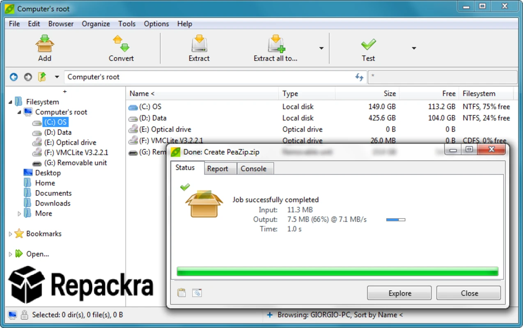Click the Explore button
The width and height of the screenshot is (523, 328).
(399, 293)
